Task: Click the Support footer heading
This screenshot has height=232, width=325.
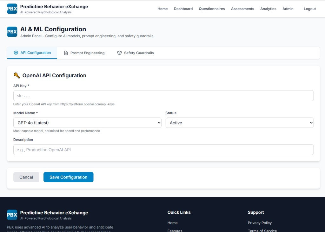Action: point(256,212)
